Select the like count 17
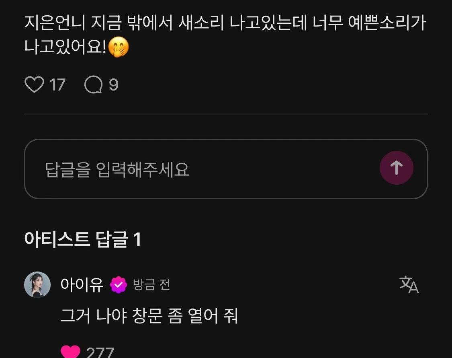452x358 pixels. click(x=57, y=84)
